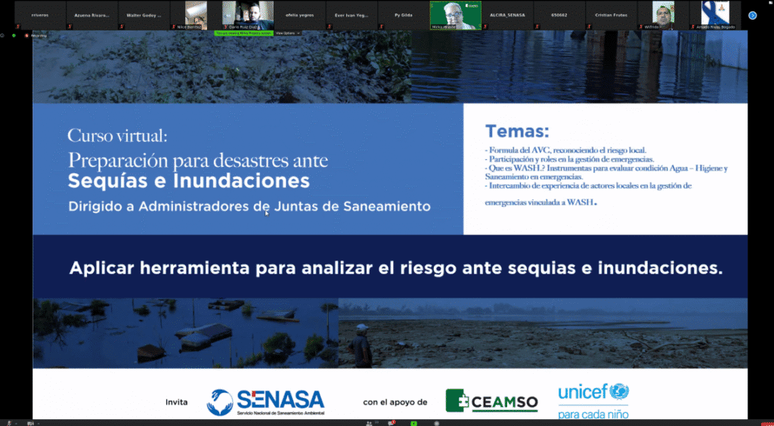The width and height of the screenshot is (774, 426).
Task: Select the Walter Godoy participant tile
Action: (x=144, y=15)
